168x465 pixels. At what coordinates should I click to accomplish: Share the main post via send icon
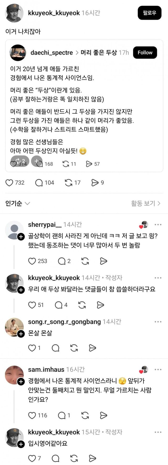[95, 183]
